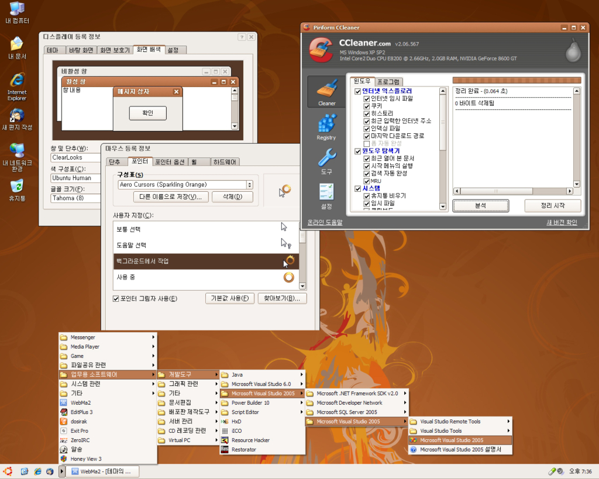
Task: Open the 내 문서 desktop icon
Action: [x=17, y=48]
